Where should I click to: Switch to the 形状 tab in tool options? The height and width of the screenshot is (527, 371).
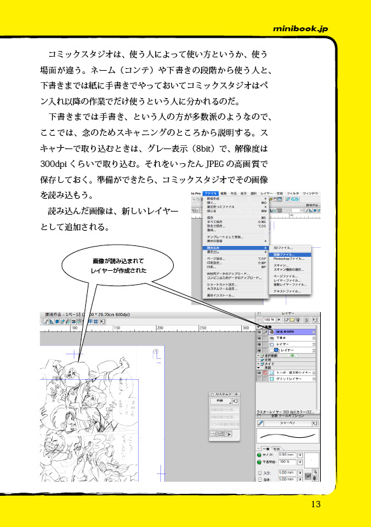277,449
